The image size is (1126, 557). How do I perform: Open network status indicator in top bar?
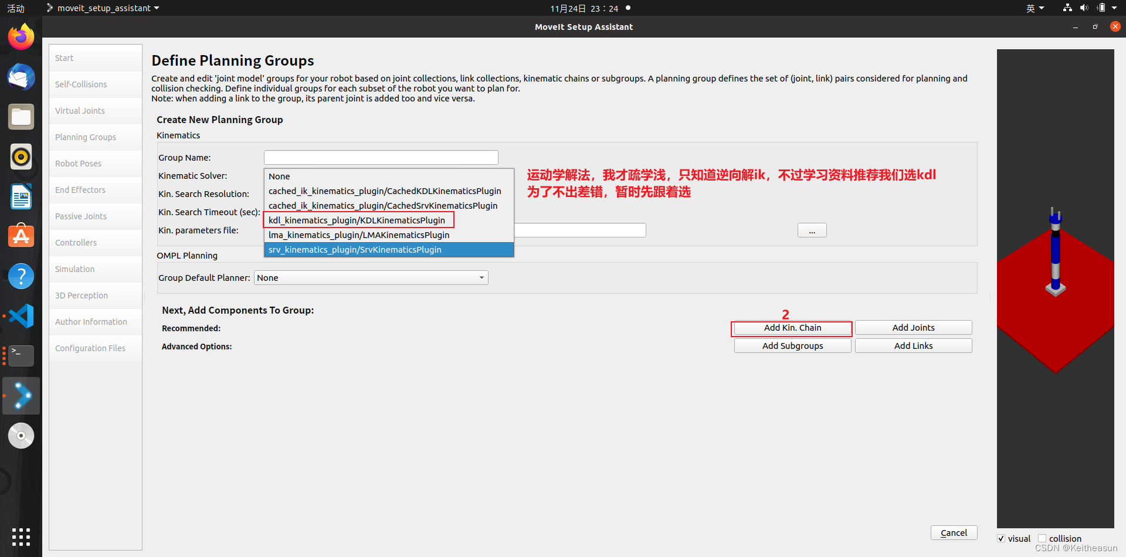coord(1067,8)
